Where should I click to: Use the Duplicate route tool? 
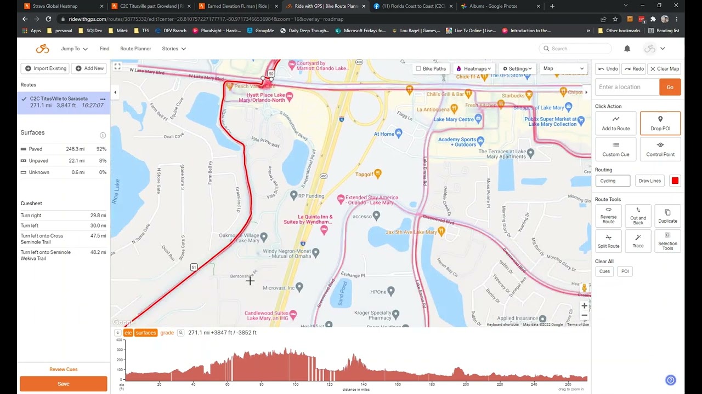coord(667,216)
